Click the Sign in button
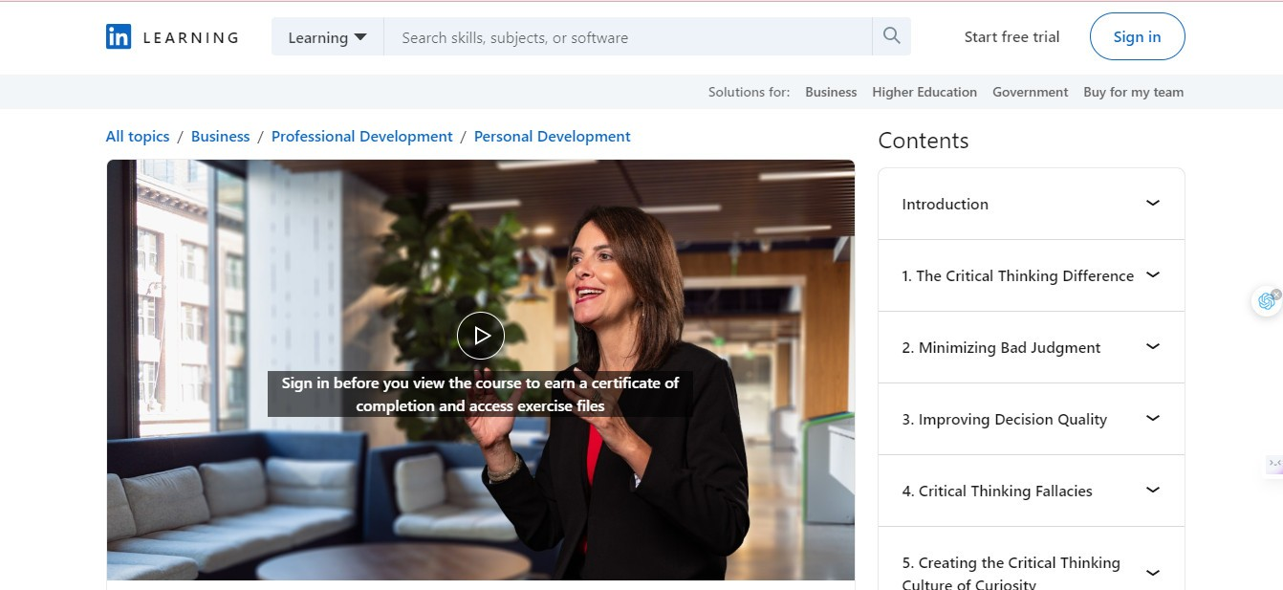 point(1137,36)
